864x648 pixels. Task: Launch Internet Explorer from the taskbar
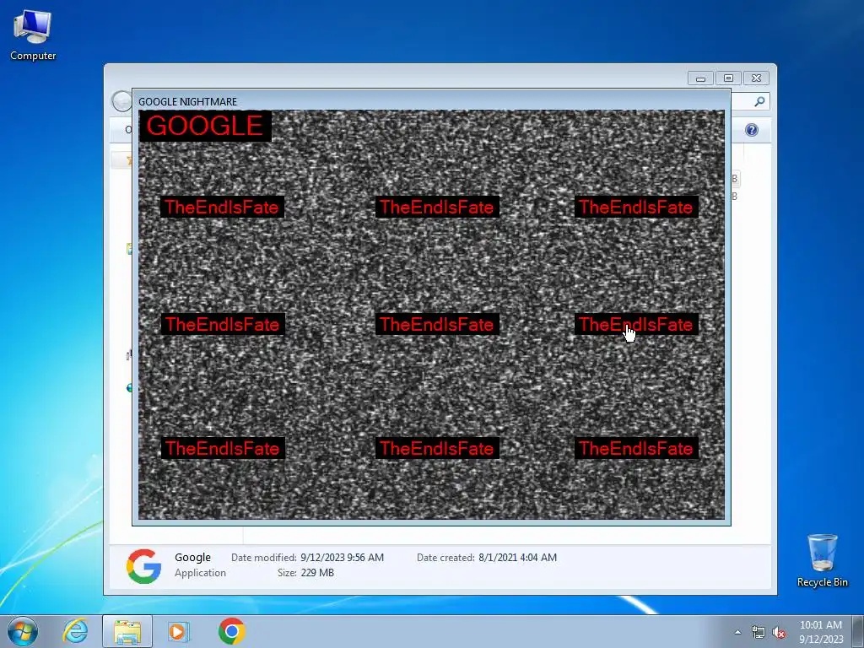(x=75, y=631)
